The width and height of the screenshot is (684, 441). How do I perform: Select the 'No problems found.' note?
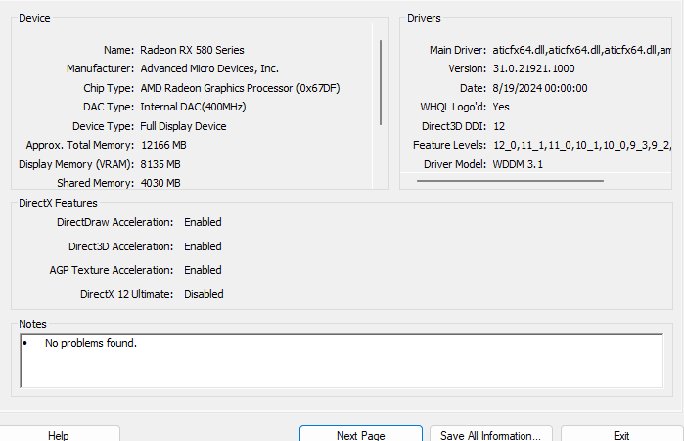(x=91, y=343)
